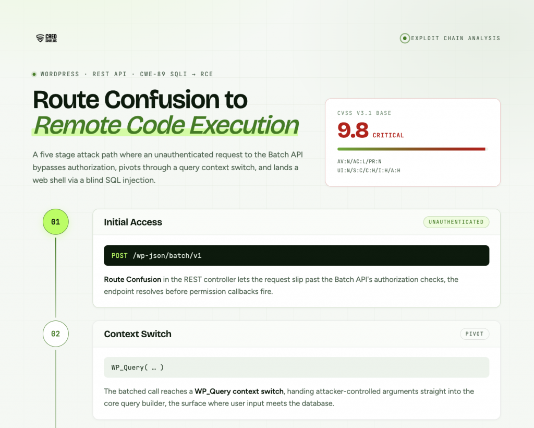
Task: Click the PIVOT badge
Action: point(475,334)
